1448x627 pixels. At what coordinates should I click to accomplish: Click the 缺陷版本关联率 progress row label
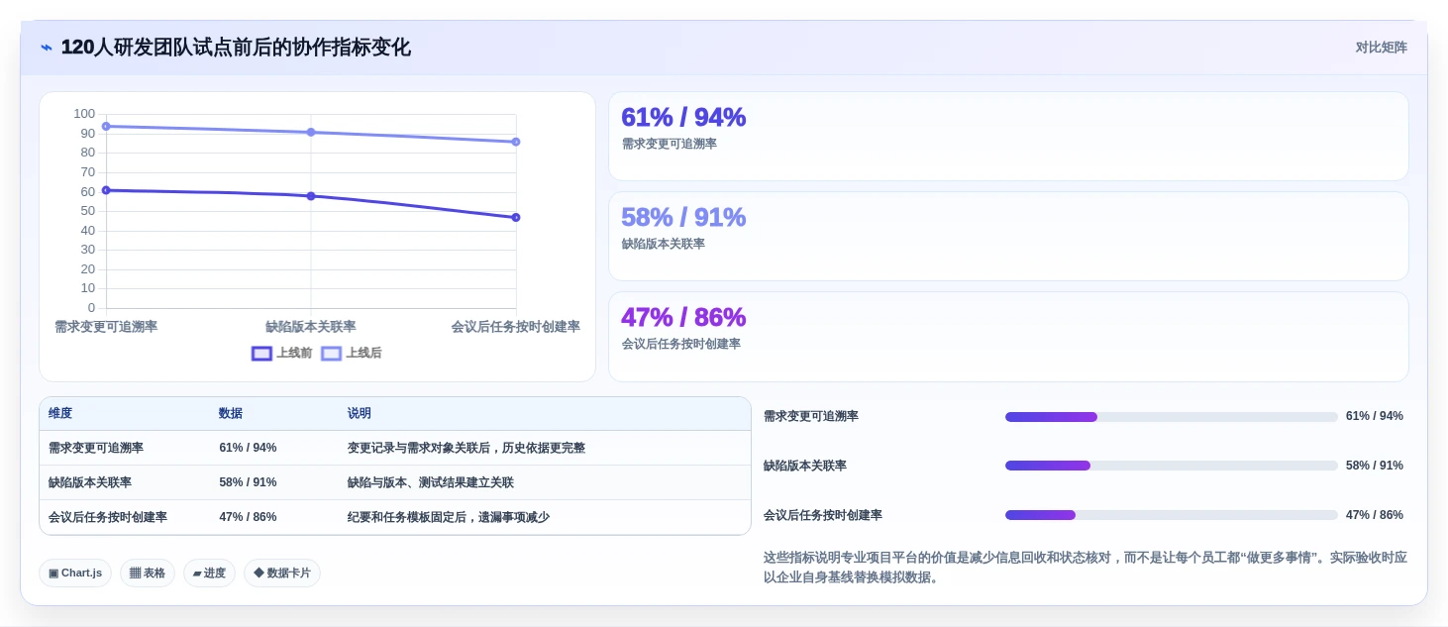click(805, 466)
